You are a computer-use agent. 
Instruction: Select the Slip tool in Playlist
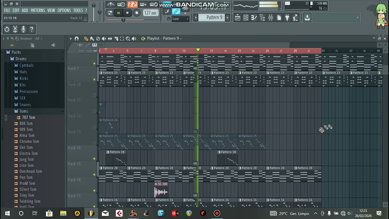pyautogui.click(x=110, y=39)
